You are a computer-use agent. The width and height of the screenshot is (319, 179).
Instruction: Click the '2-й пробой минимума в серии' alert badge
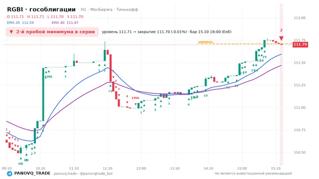[52, 32]
